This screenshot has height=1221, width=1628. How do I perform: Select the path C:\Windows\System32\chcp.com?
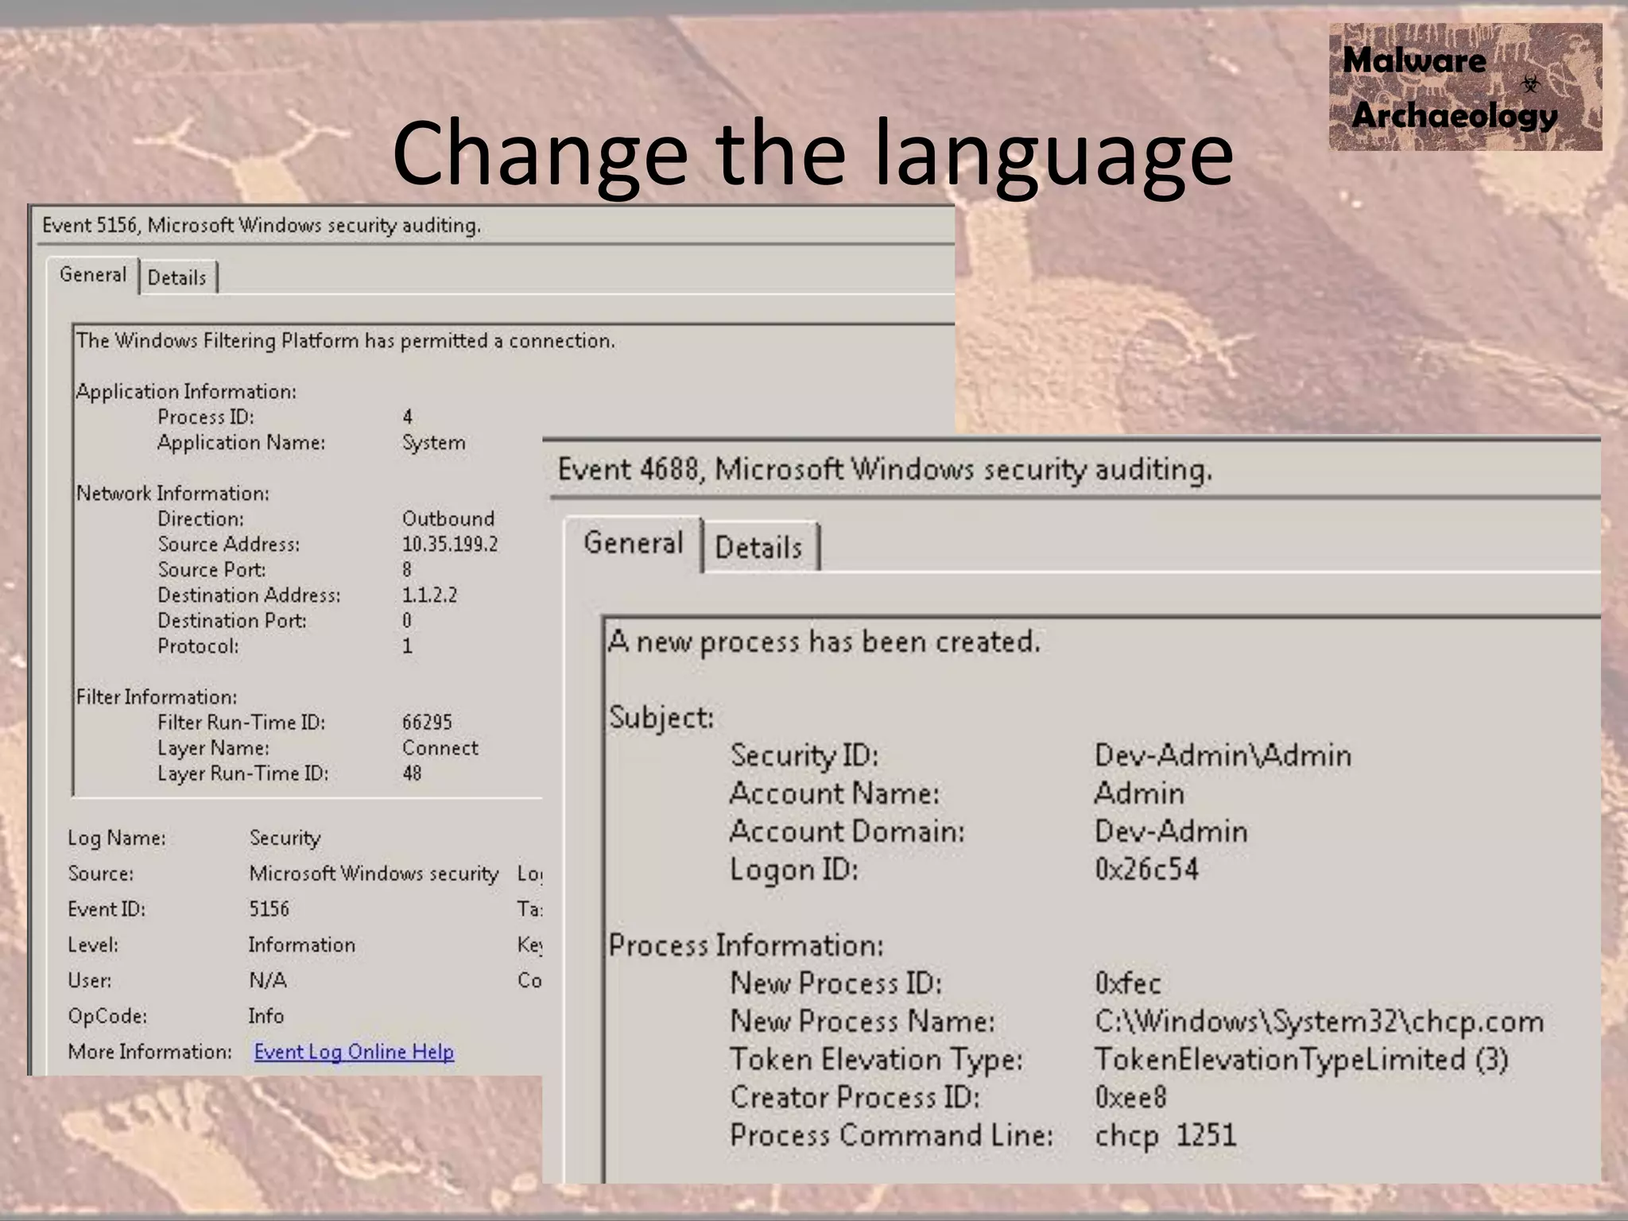pos(1319,1021)
